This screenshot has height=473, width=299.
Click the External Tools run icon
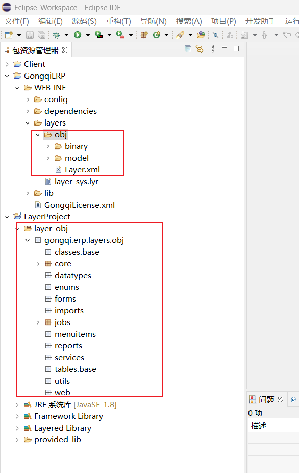click(x=120, y=35)
